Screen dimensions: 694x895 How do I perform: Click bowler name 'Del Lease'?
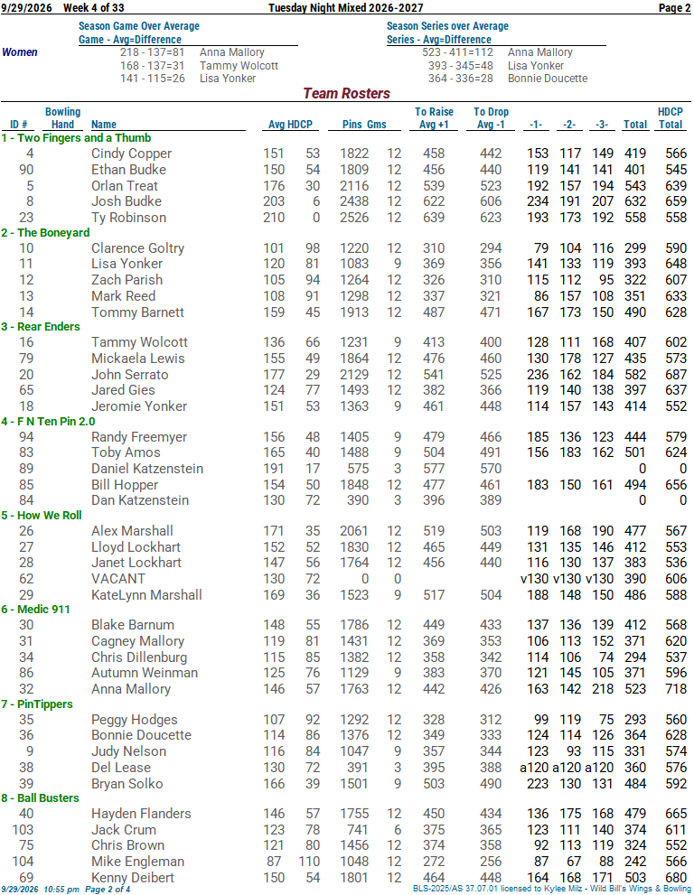(121, 768)
